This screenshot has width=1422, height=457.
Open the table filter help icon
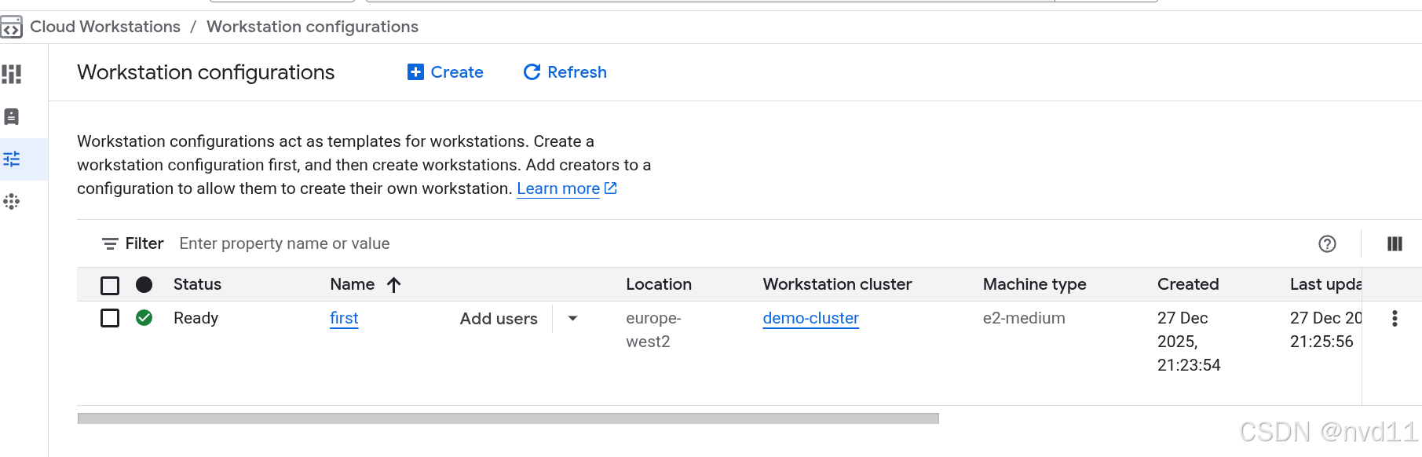(x=1327, y=244)
